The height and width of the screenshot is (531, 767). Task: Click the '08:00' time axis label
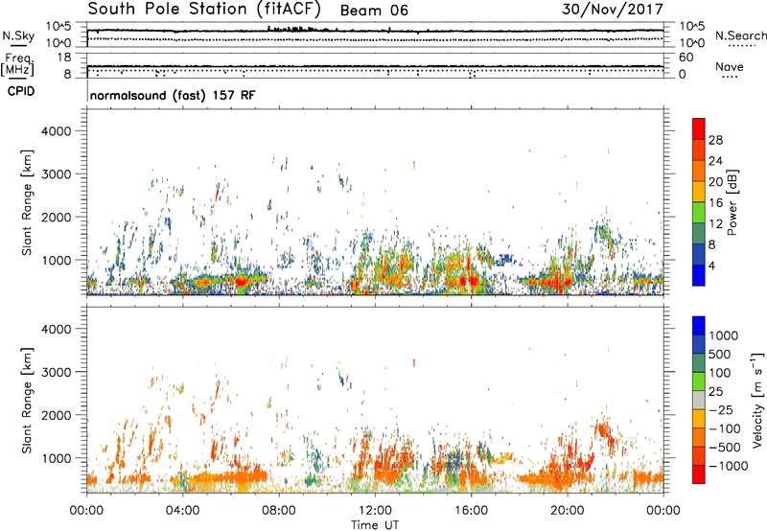(x=279, y=511)
